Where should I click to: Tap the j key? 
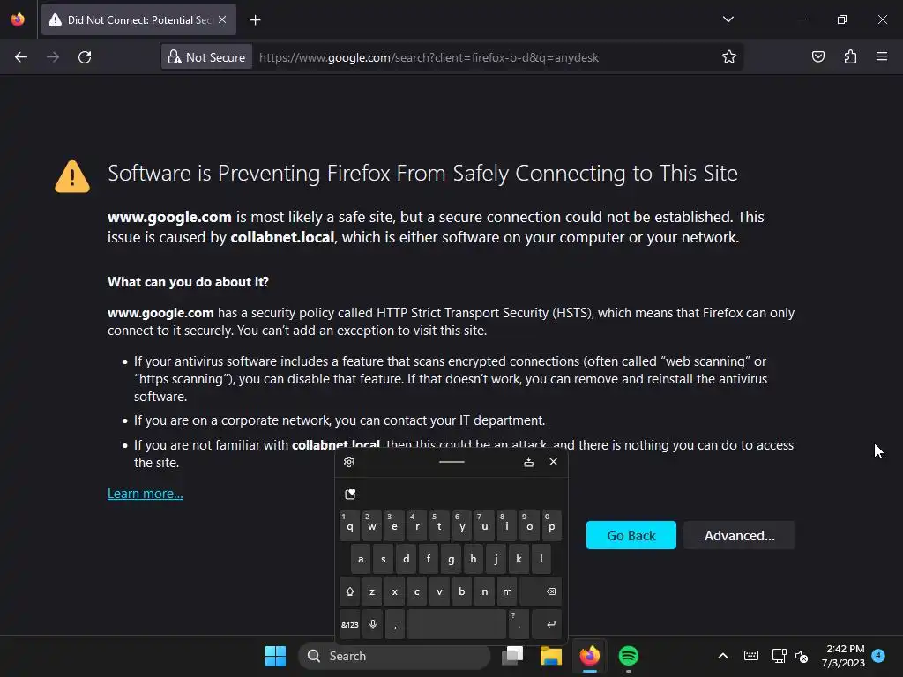click(496, 558)
